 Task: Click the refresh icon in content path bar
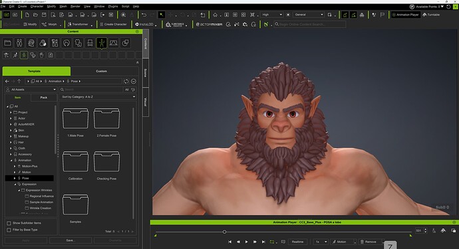[126, 81]
